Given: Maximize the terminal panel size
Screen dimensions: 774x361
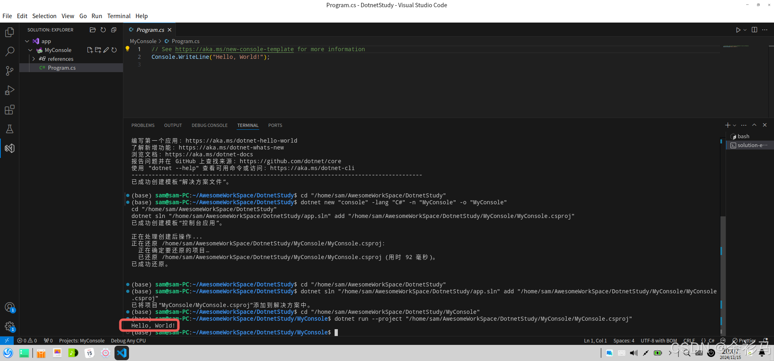Looking at the screenshot, I should pos(754,125).
